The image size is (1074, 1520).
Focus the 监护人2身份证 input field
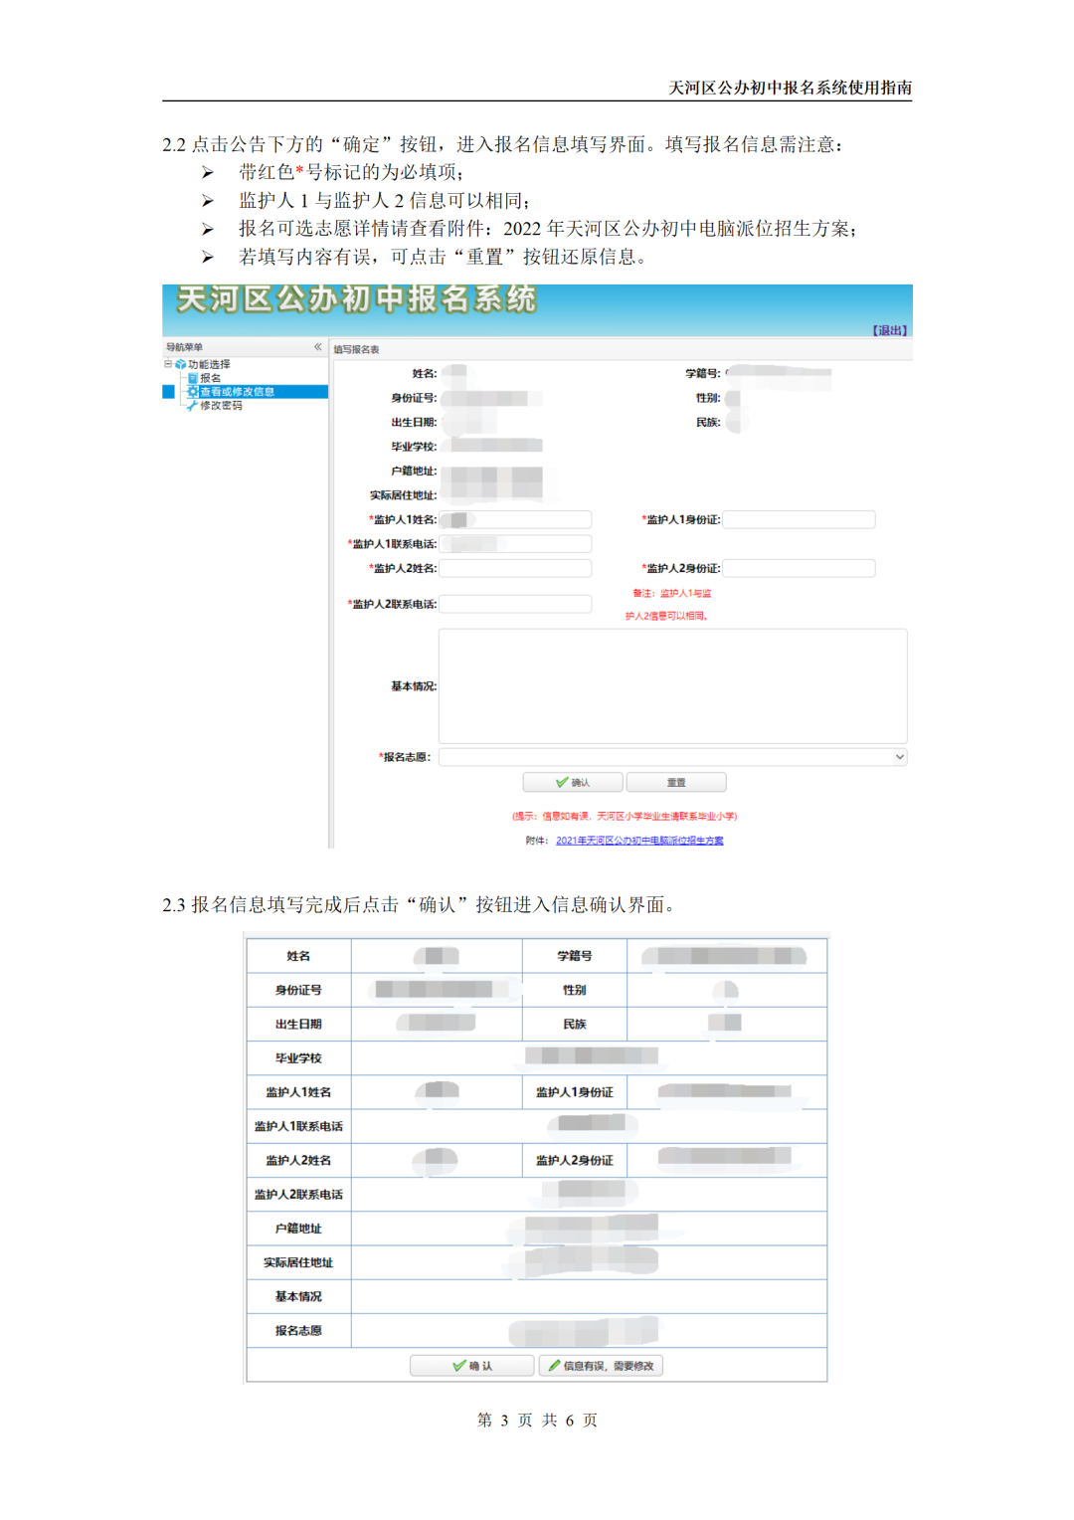799,568
